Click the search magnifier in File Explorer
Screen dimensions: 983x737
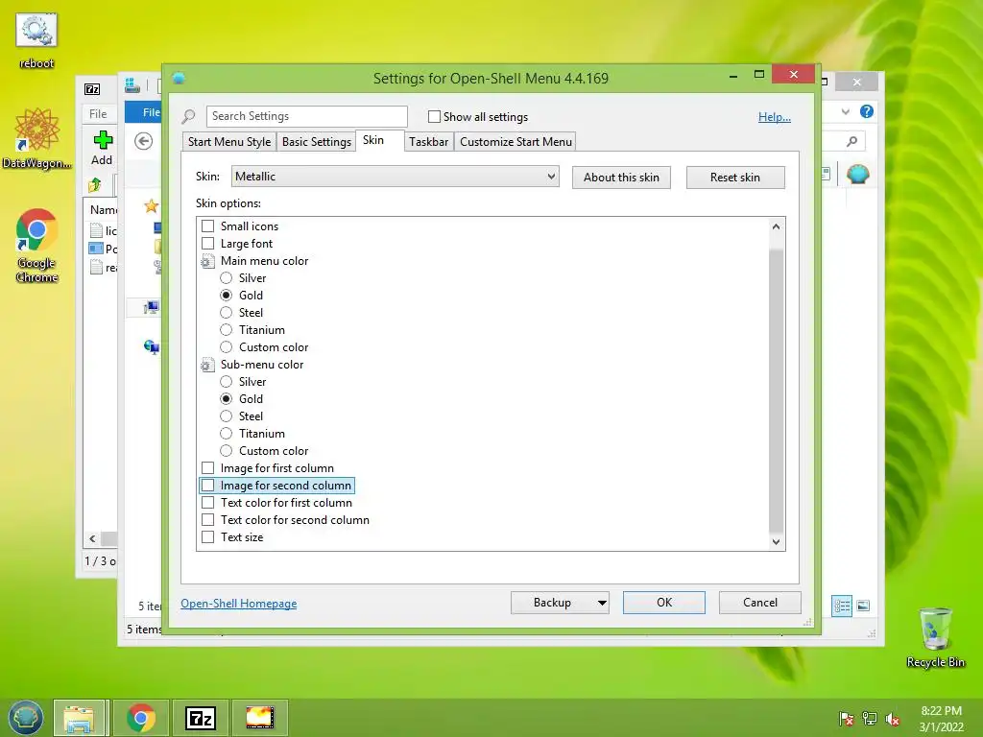tap(851, 142)
